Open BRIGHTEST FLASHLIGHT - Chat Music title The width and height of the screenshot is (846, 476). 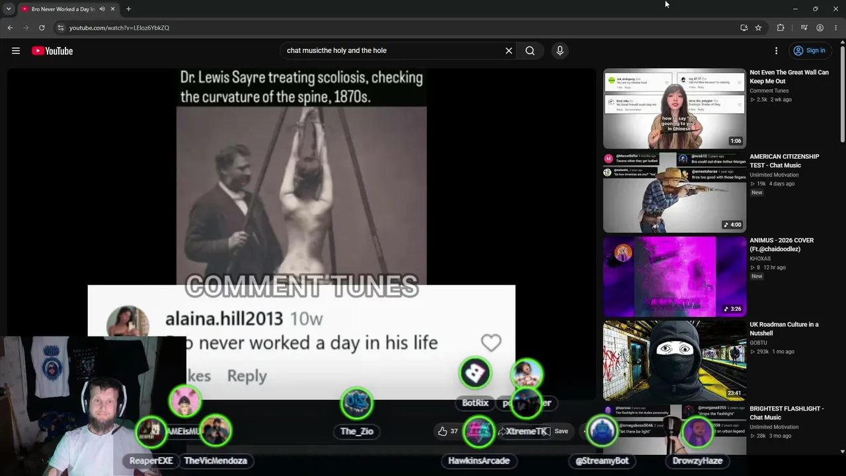point(787,413)
